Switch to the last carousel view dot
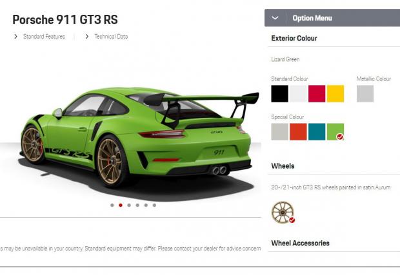The height and width of the screenshot is (275, 400). 154,205
